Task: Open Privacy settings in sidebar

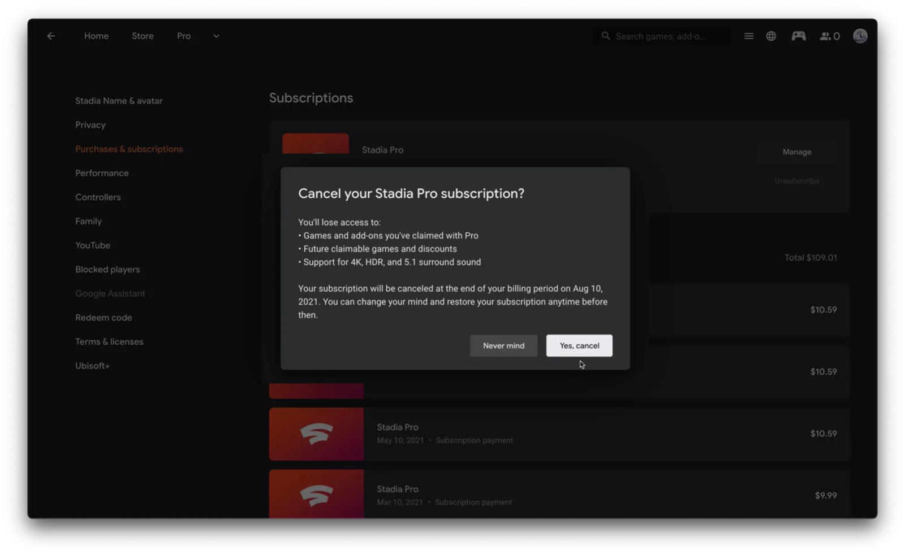Action: 90,125
